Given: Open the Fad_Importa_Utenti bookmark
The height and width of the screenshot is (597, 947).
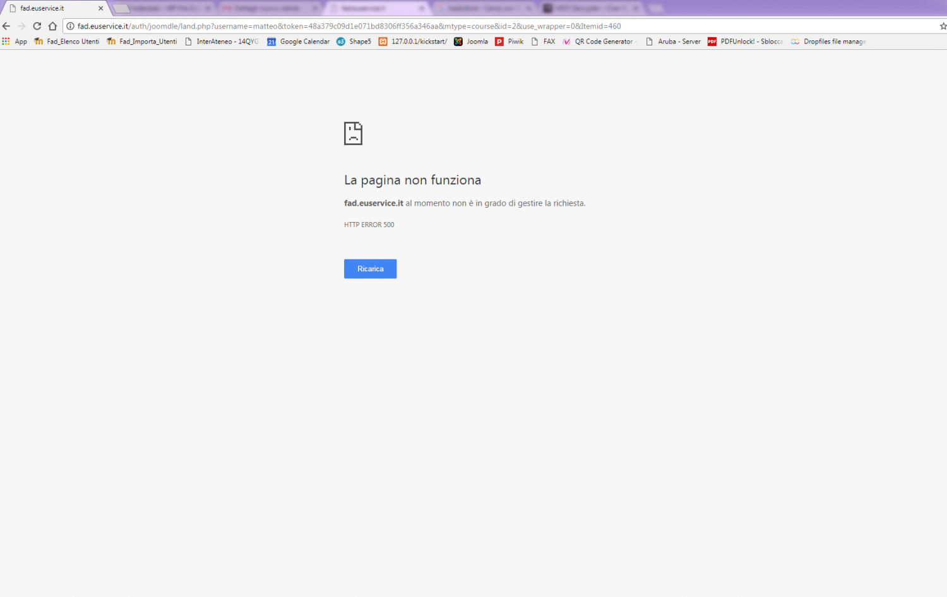Looking at the screenshot, I should 142,42.
